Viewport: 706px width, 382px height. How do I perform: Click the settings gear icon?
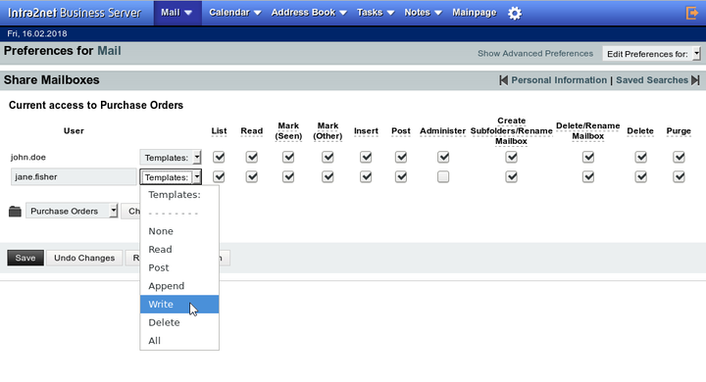[515, 13]
